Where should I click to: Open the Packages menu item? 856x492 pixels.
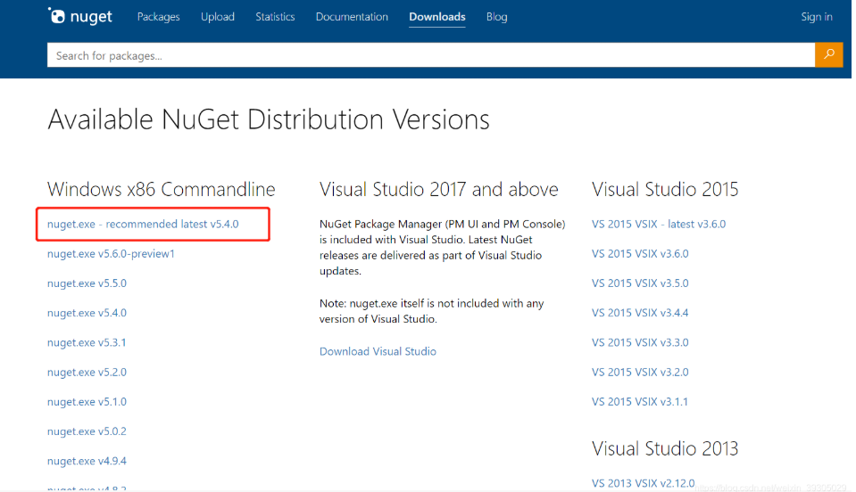coord(158,17)
